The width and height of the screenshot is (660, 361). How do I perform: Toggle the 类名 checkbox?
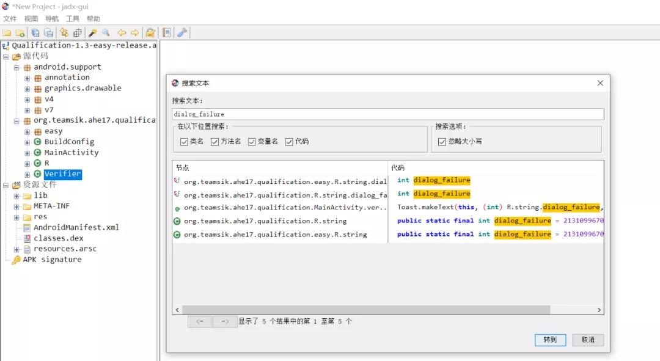pos(184,142)
